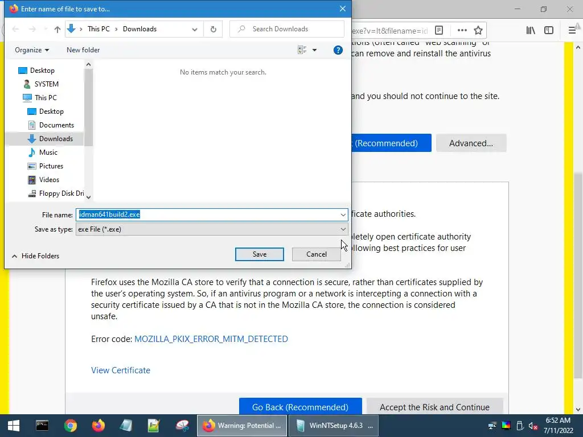
Task: Refresh the Downloads folder view
Action: point(214,29)
